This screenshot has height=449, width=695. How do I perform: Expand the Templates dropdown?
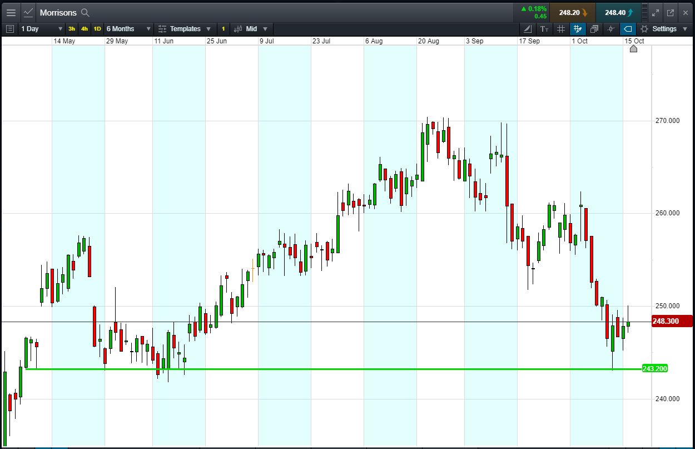coord(185,29)
